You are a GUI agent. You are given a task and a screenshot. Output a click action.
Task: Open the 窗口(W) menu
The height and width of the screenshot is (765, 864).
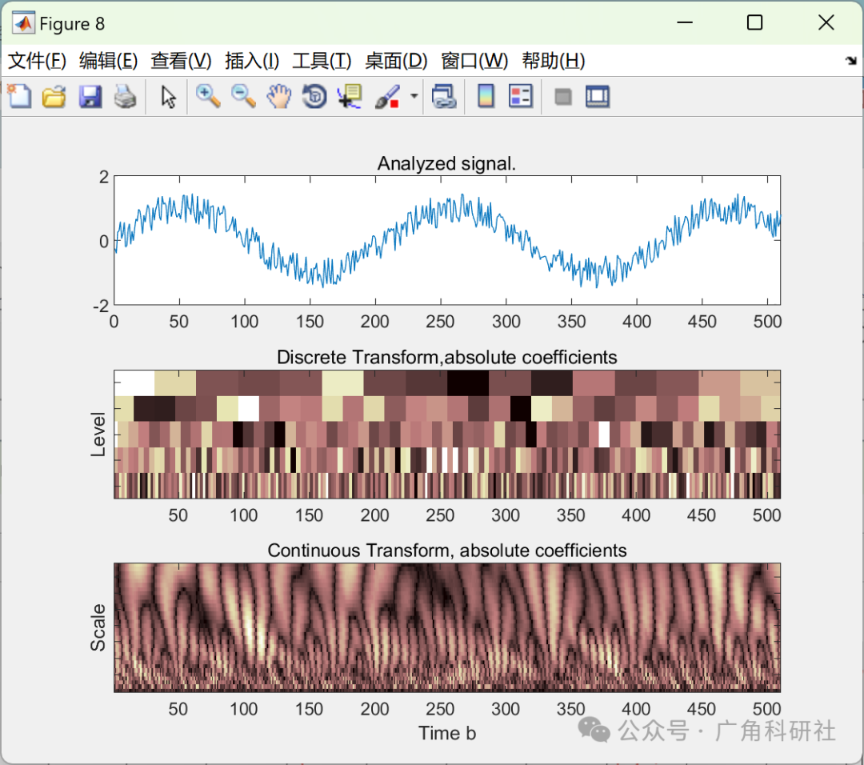click(x=474, y=61)
